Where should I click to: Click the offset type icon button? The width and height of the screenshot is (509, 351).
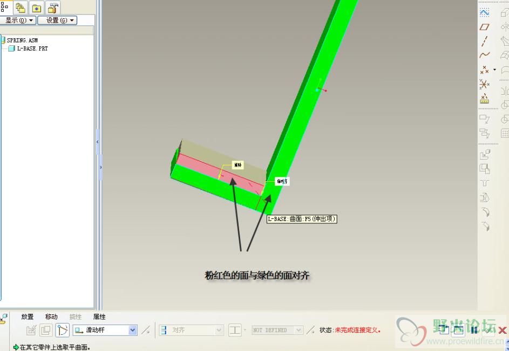point(235,330)
